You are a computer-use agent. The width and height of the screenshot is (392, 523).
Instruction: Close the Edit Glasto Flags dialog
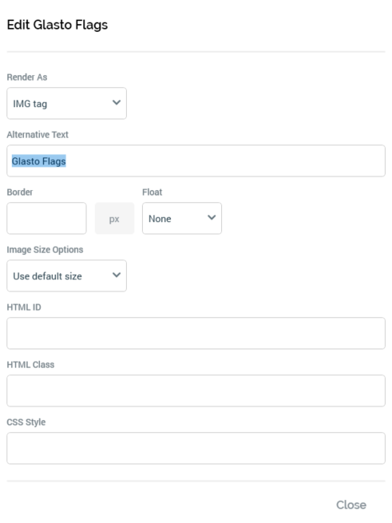coord(351,505)
